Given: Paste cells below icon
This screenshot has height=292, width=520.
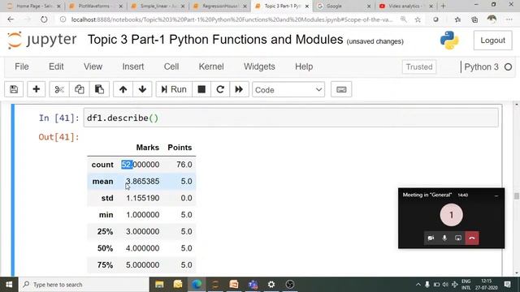Looking at the screenshot, I should [x=99, y=89].
